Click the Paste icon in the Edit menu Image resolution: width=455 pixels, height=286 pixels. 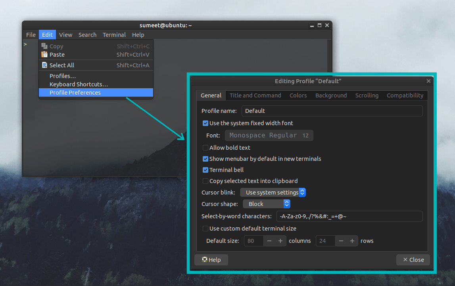click(45, 55)
